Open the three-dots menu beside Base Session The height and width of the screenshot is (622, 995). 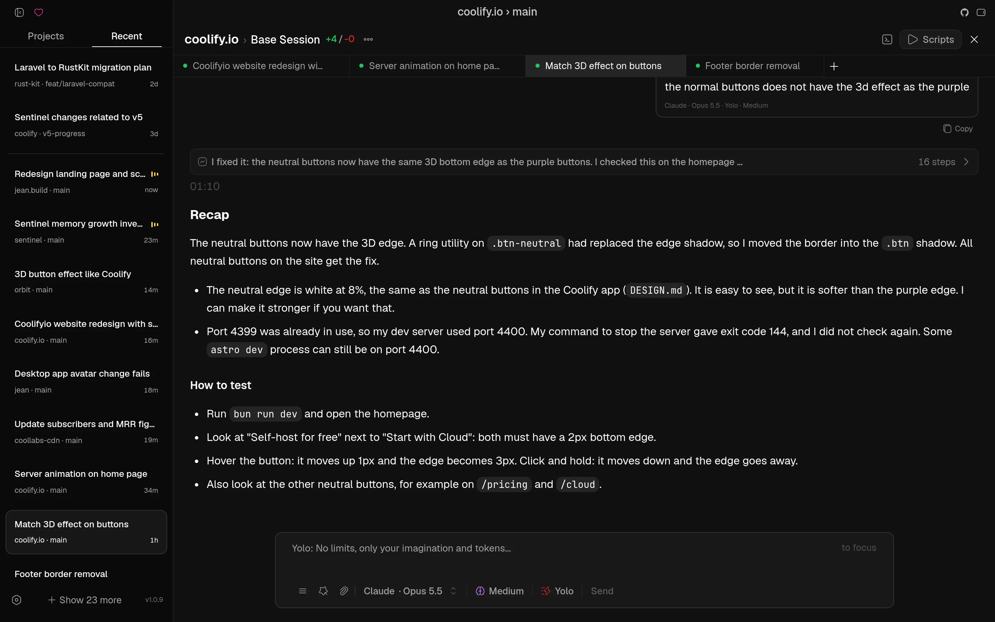(368, 39)
